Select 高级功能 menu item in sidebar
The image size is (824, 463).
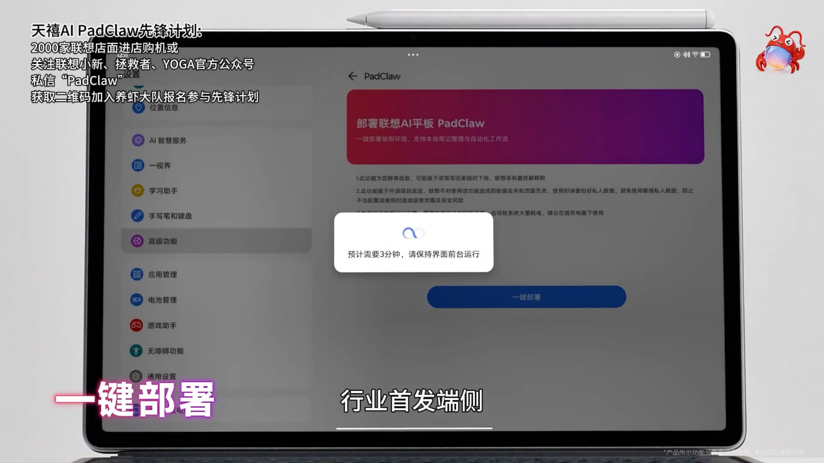(216, 241)
